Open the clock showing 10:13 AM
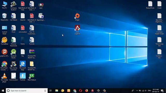Image resolution: width=166 pixels, height=93 pixels. pos(156,91)
